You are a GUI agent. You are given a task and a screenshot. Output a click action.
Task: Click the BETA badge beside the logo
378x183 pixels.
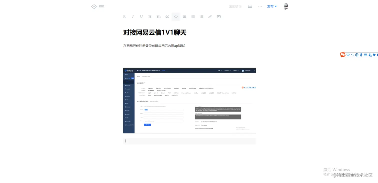point(101,6)
